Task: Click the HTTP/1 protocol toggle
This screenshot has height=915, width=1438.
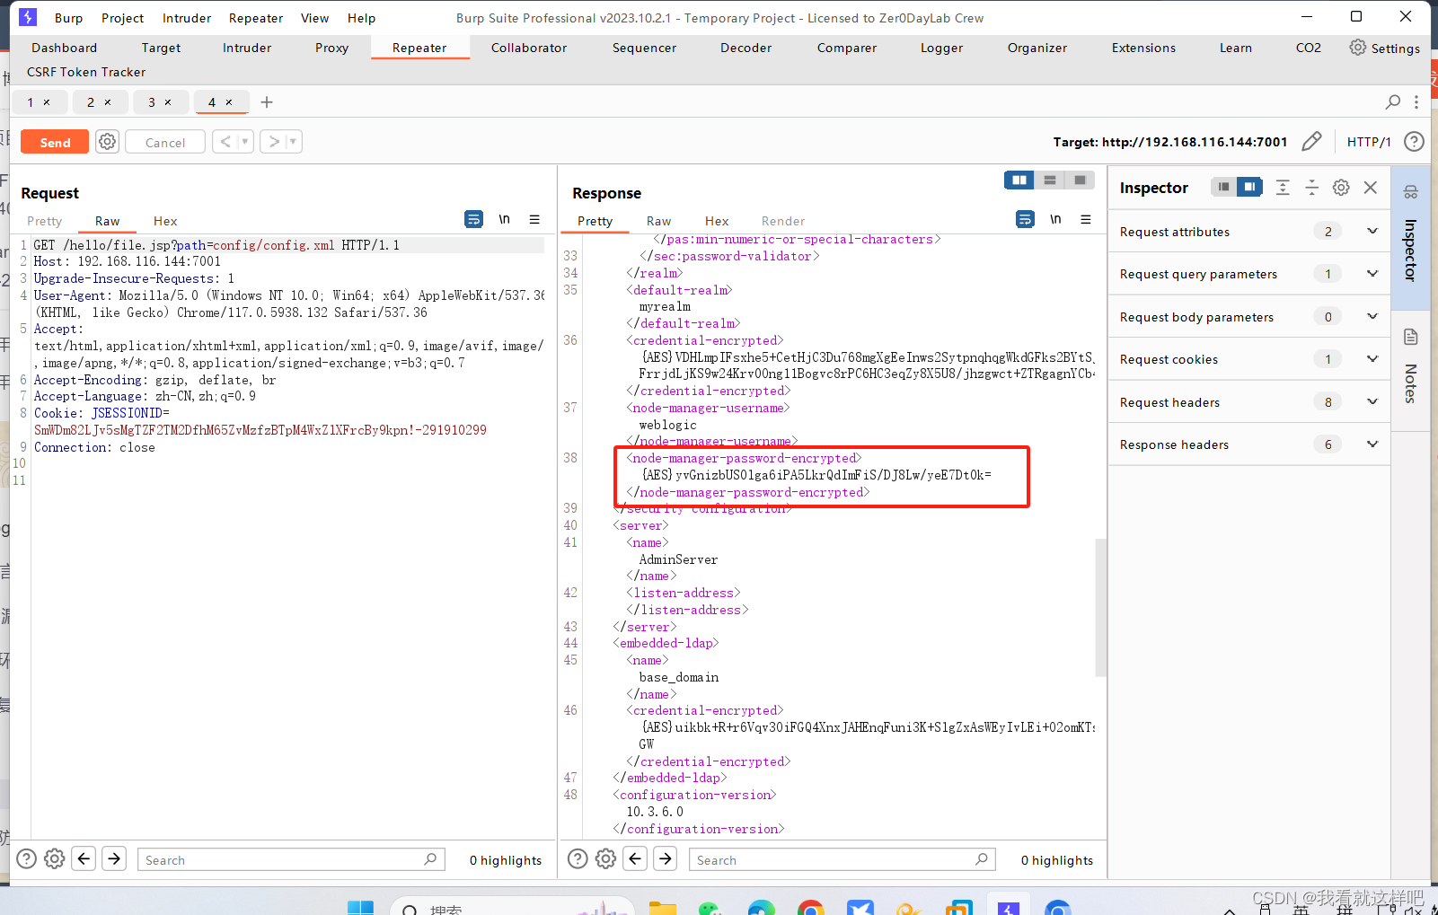Action: pyautogui.click(x=1369, y=142)
